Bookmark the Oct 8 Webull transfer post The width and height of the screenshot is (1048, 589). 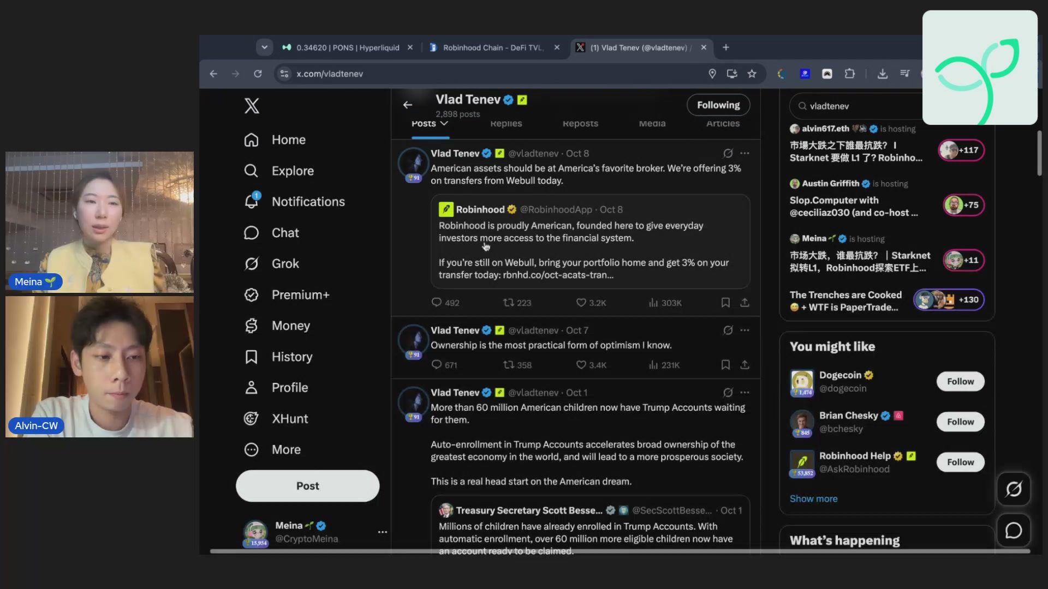click(725, 302)
